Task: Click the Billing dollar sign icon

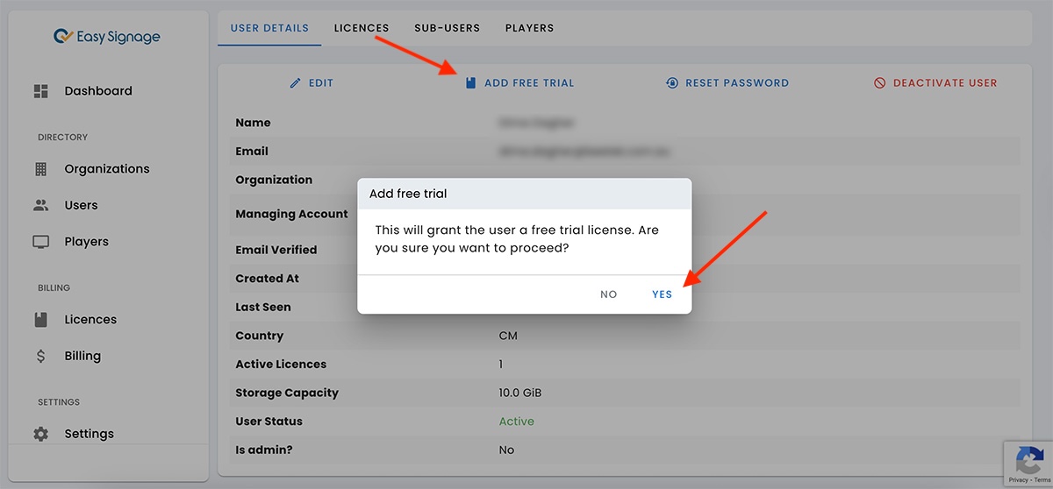Action: [41, 356]
